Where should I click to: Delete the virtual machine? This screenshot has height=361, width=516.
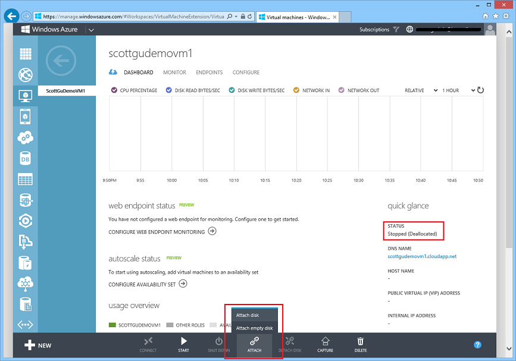click(361, 341)
